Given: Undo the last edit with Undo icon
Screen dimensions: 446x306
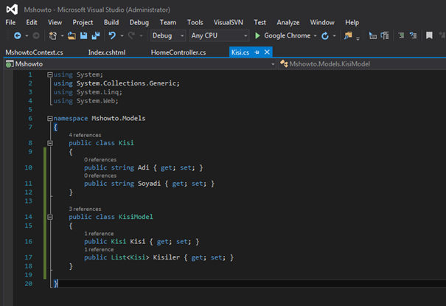Looking at the screenshot, I should [x=112, y=35].
